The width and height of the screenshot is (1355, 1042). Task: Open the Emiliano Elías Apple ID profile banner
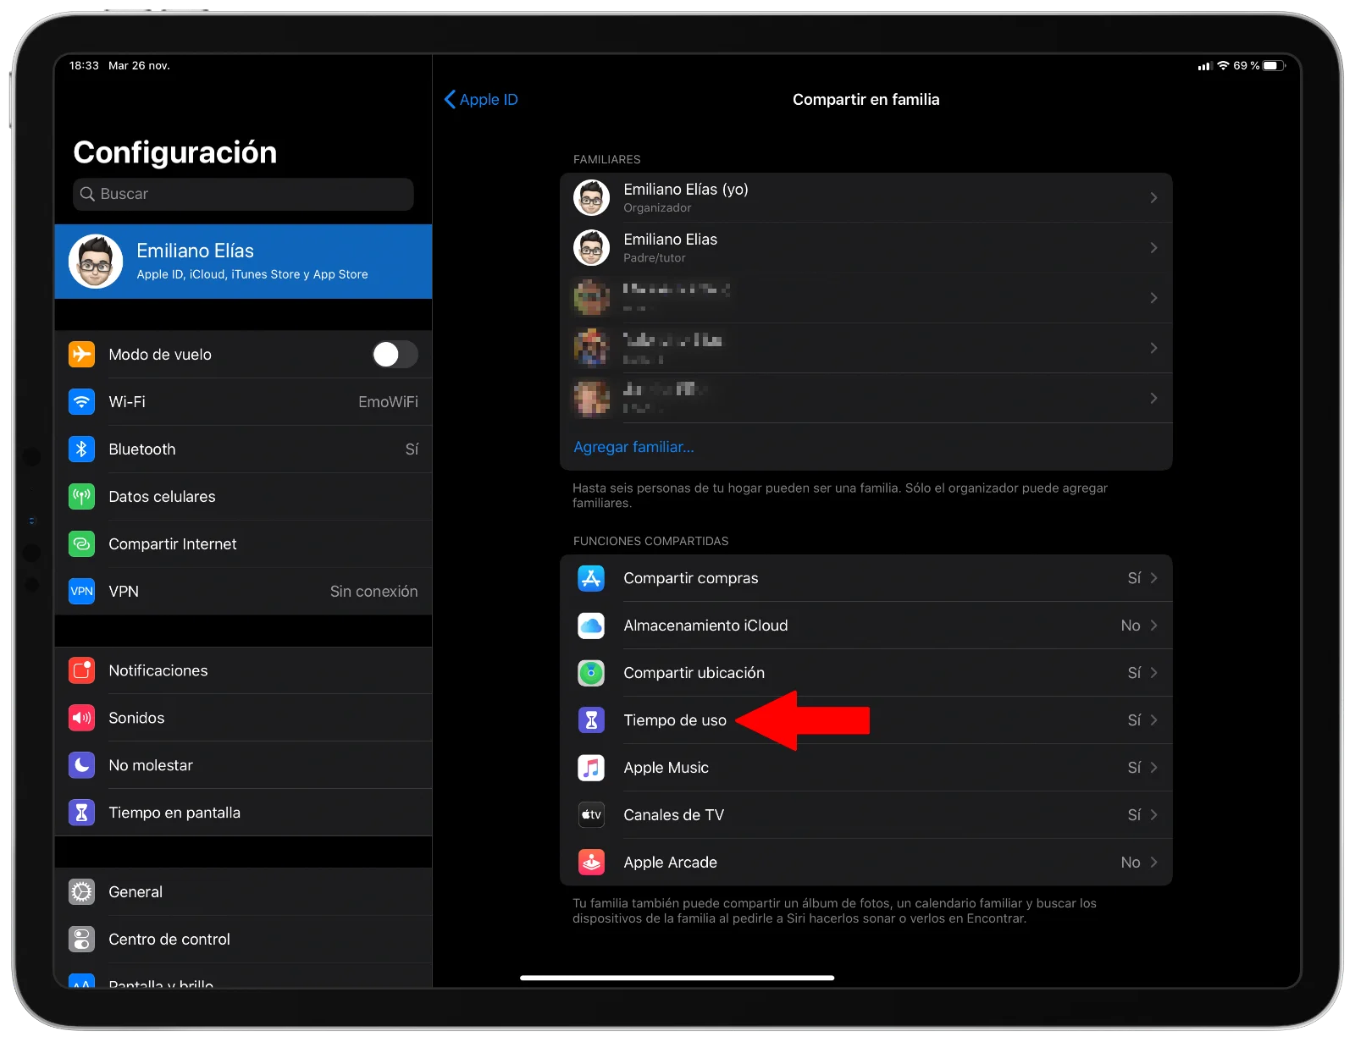[x=243, y=262]
